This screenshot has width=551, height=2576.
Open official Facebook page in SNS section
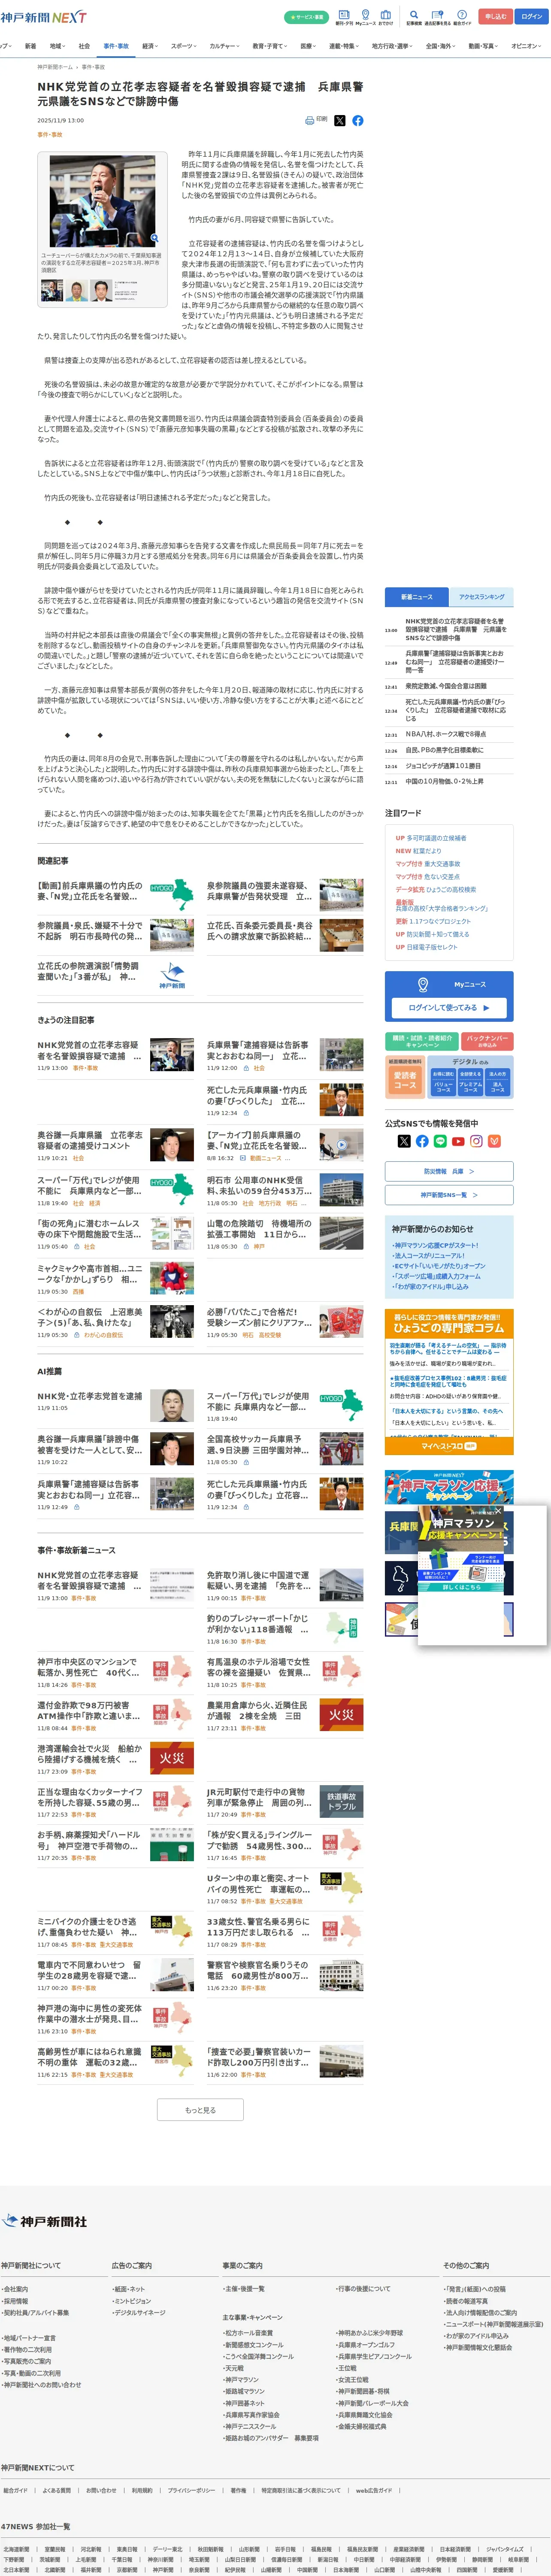pos(422,1141)
